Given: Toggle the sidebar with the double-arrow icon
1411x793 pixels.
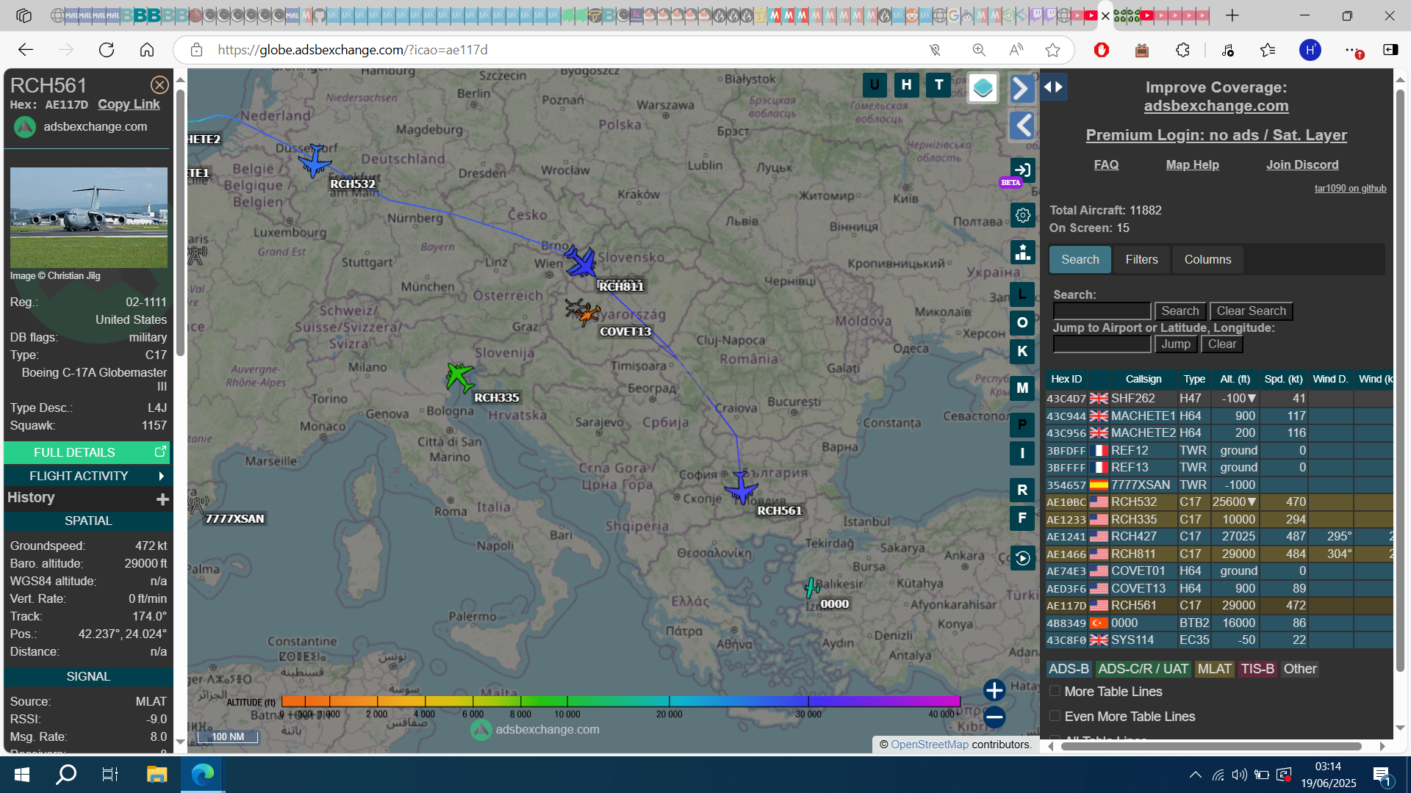Looking at the screenshot, I should [1053, 87].
